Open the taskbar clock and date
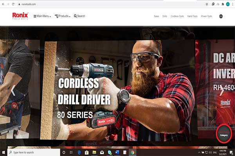The image size is (235, 156). (x=222, y=152)
